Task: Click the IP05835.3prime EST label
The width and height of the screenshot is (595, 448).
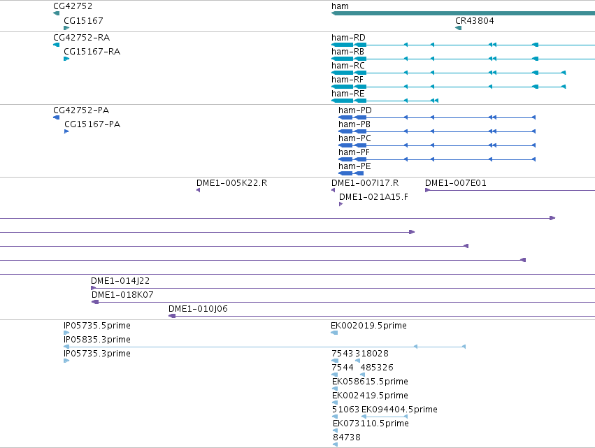Action: 97,340
